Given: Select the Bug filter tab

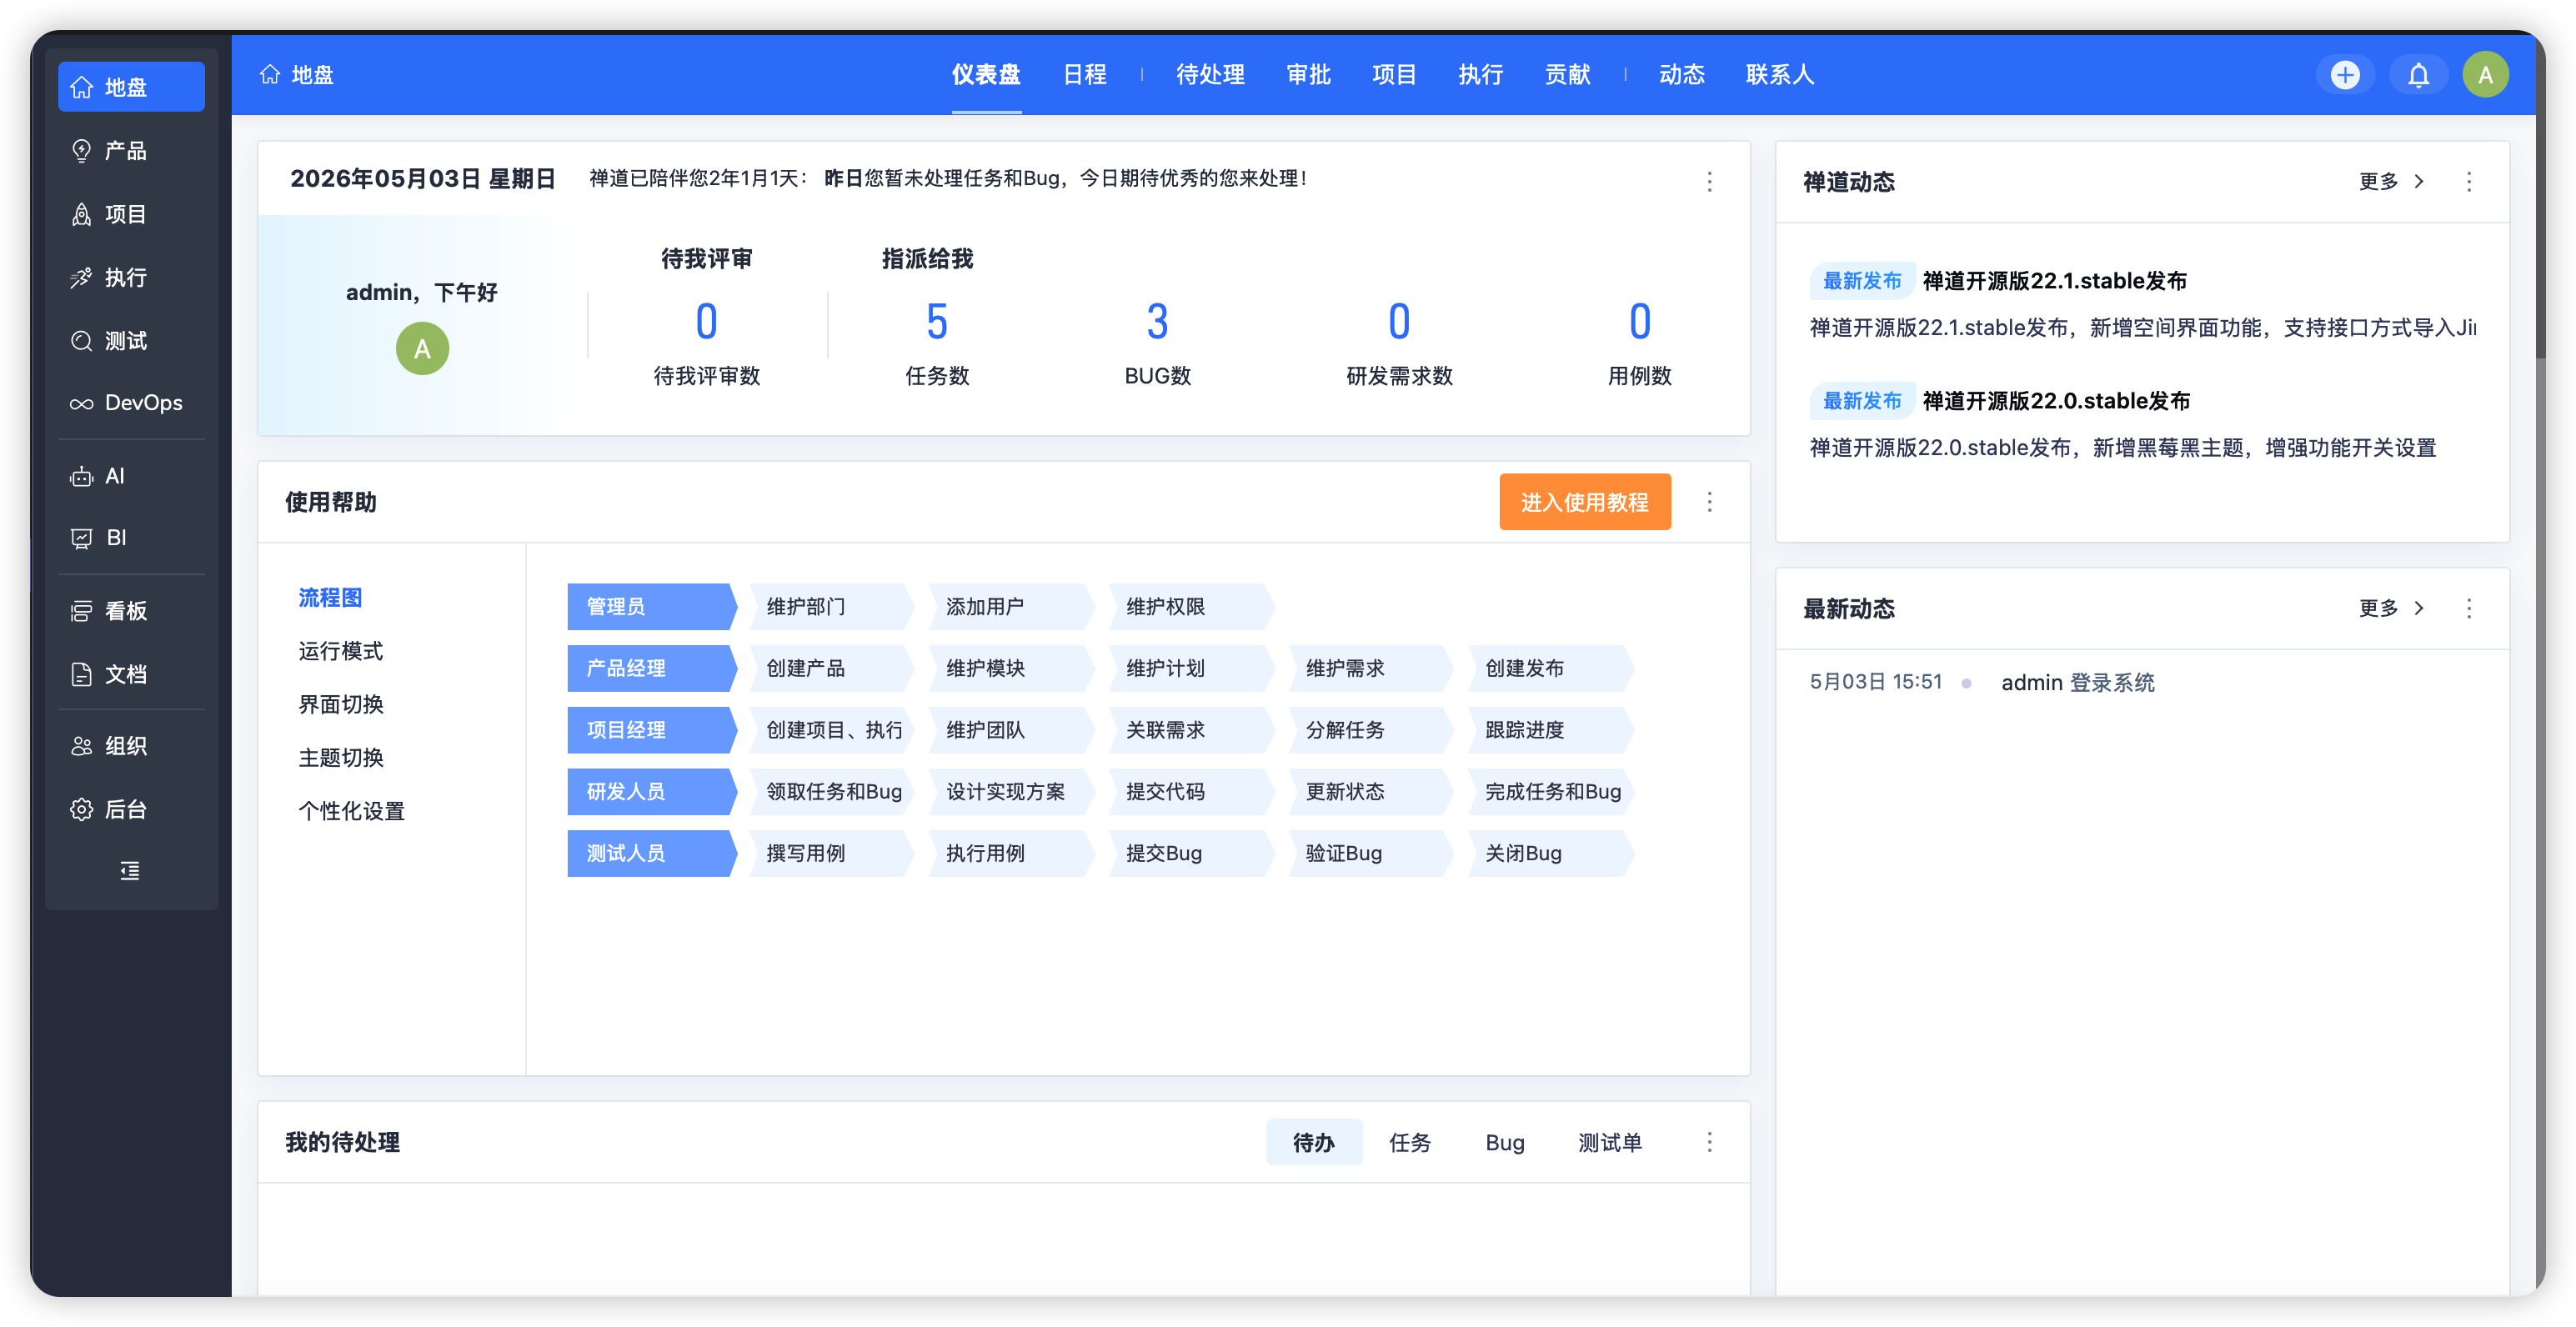Looking at the screenshot, I should pos(1504,1142).
